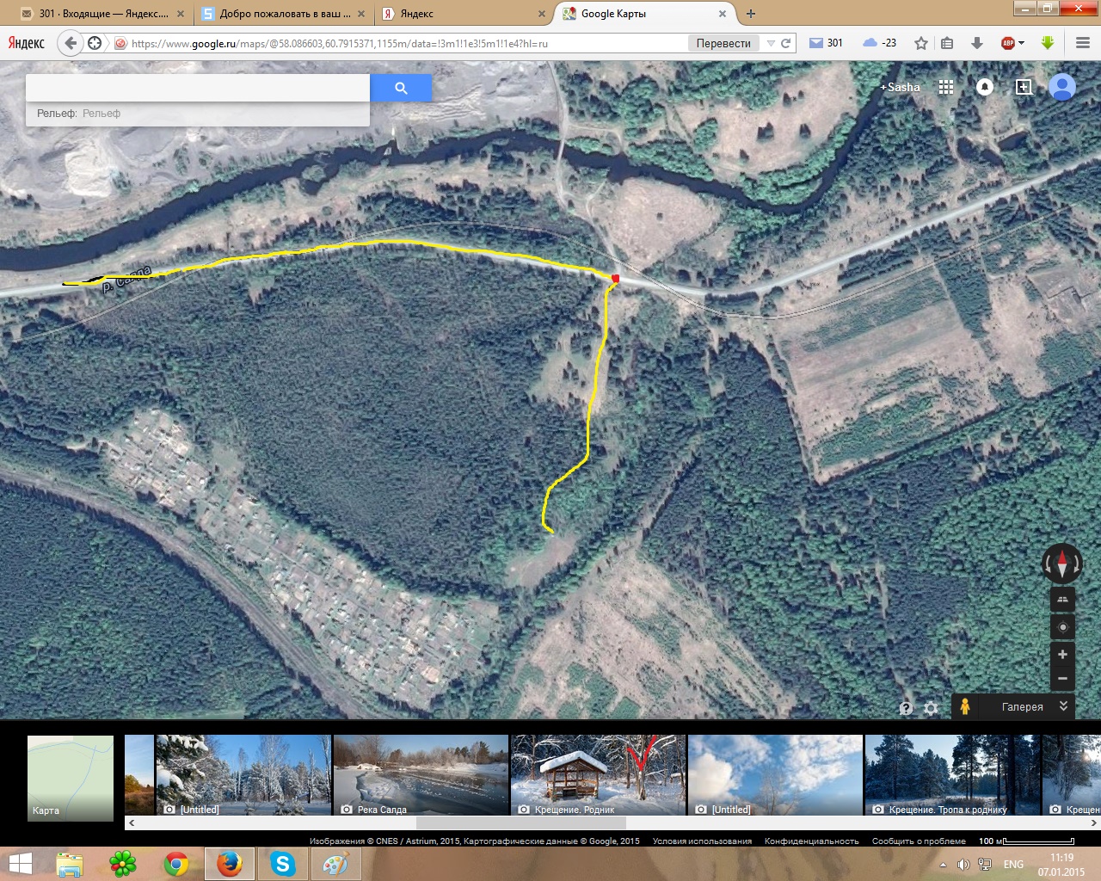1101x881 pixels.
Task: Open the Условия использования link
Action: click(x=702, y=841)
